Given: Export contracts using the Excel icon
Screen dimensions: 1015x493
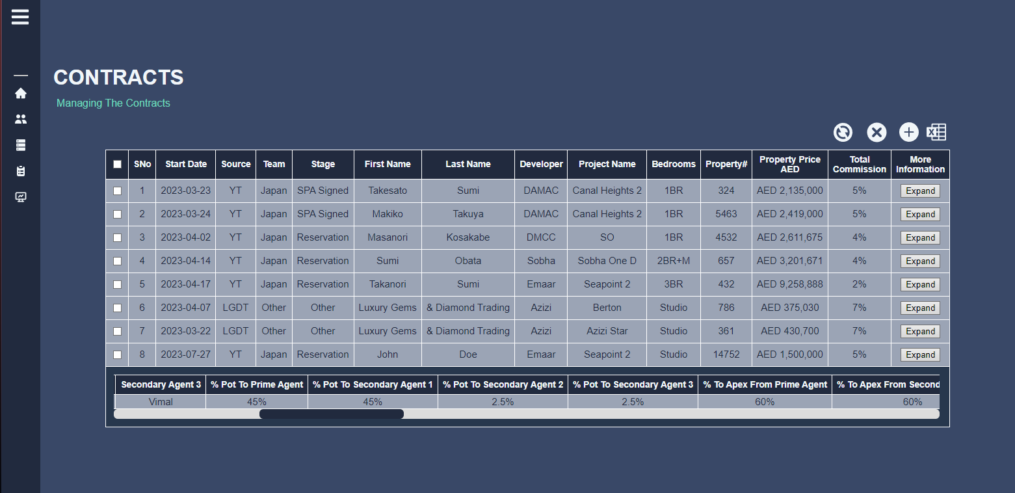Looking at the screenshot, I should pyautogui.click(x=936, y=133).
